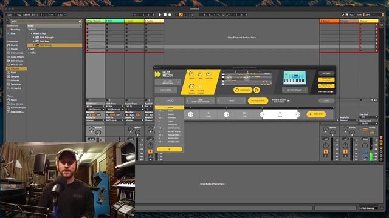Select the '2 MIDI' track header
This screenshot has width=389, height=218.
coord(115,21)
